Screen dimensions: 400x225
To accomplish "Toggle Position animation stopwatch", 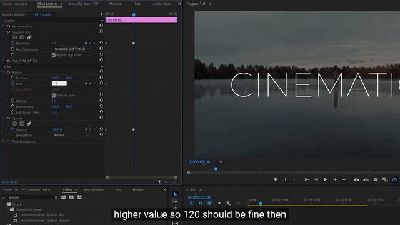I will (x=12, y=77).
